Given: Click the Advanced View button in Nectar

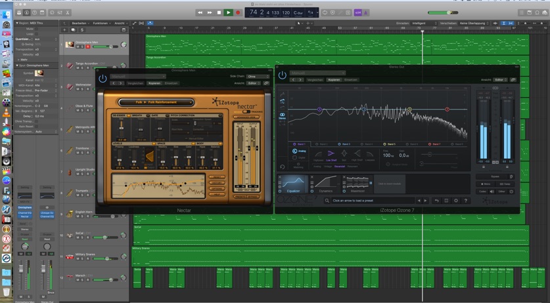Looking at the screenshot, I should coord(246,117).
